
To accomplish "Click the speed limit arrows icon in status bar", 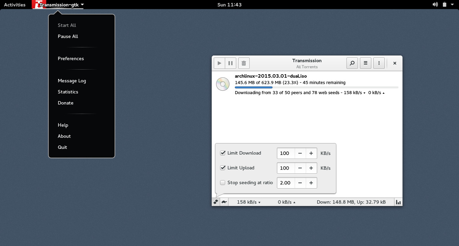I will [x=216, y=202].
